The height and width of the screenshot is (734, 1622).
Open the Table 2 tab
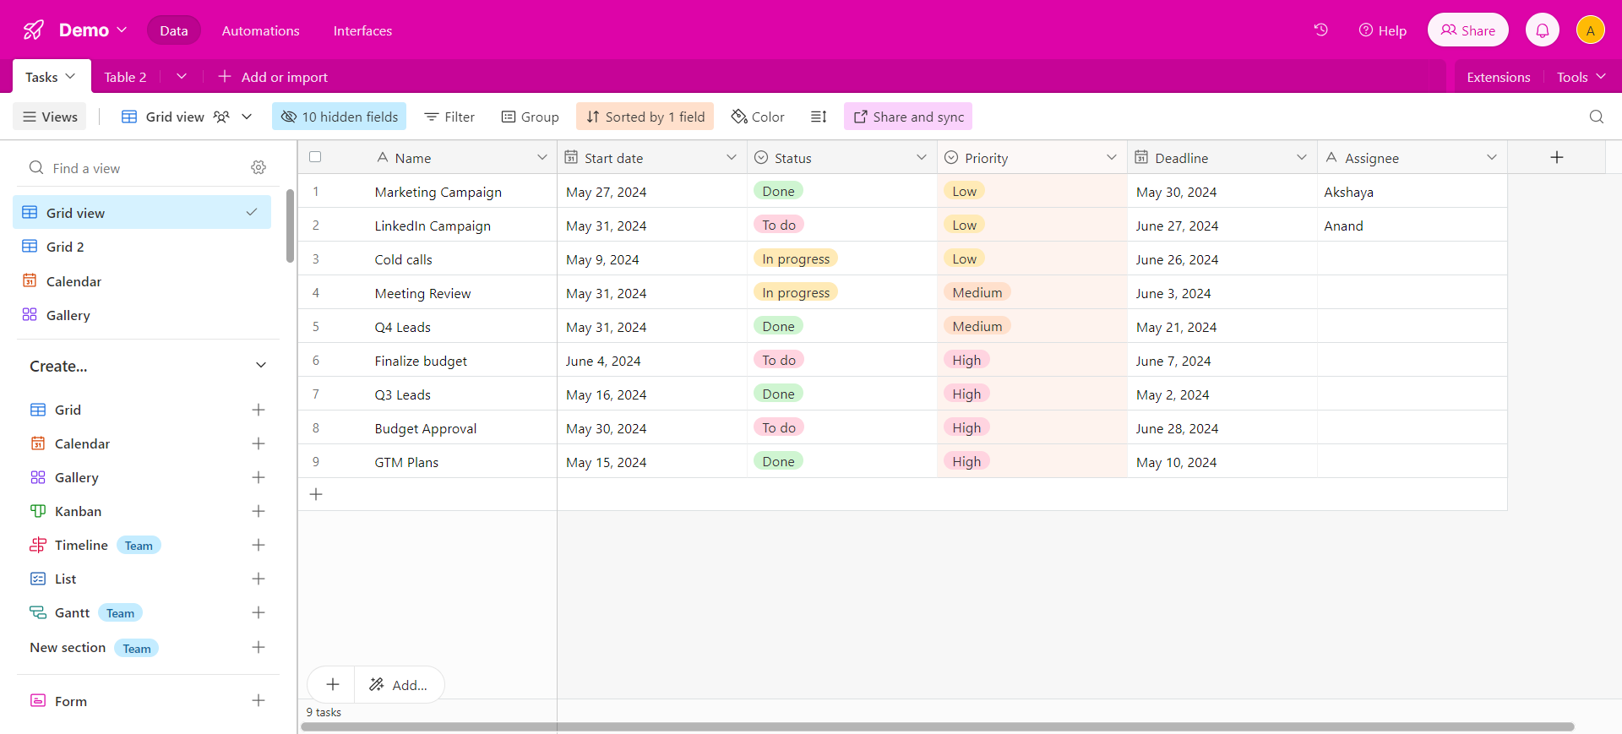point(125,77)
